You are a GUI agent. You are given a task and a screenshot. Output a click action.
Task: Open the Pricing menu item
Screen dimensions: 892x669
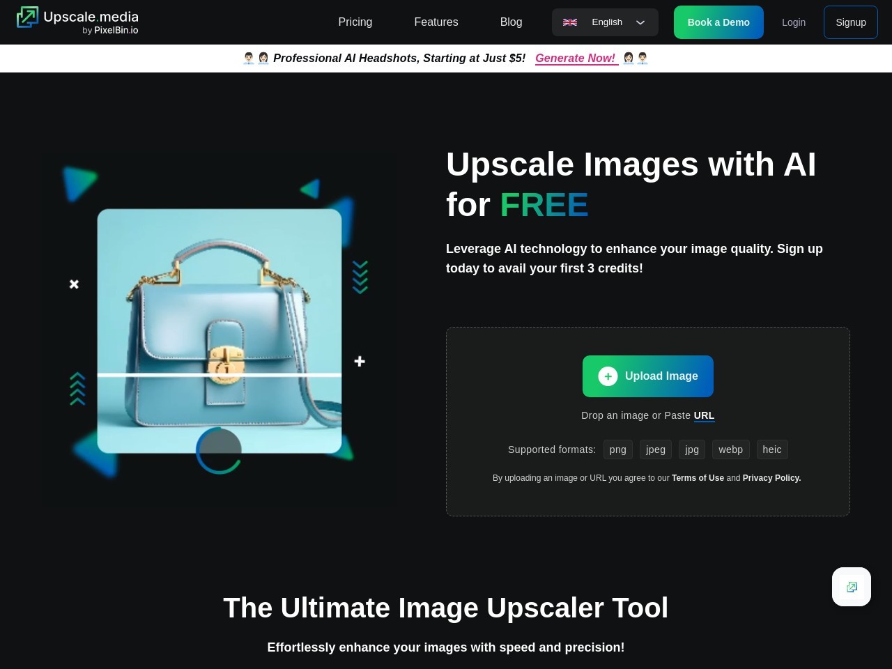(355, 22)
